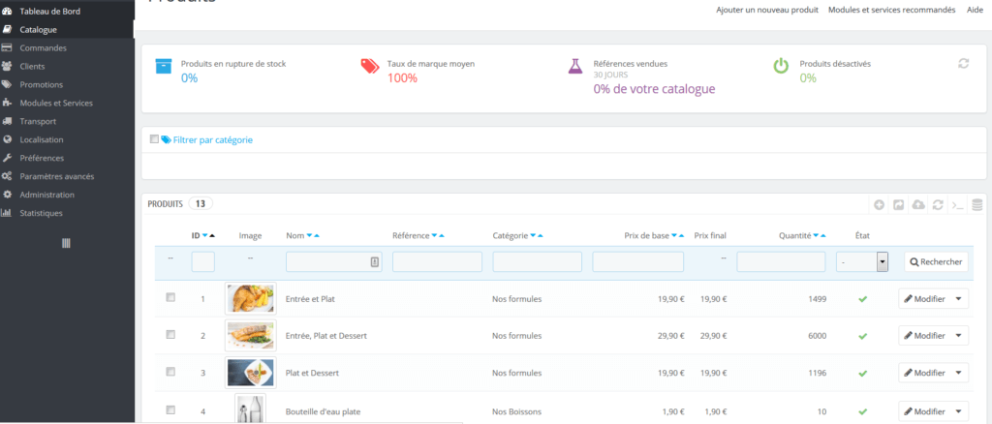Screen dimensions: 992x424
Task: Sort Prix de base descending
Action: [674, 235]
